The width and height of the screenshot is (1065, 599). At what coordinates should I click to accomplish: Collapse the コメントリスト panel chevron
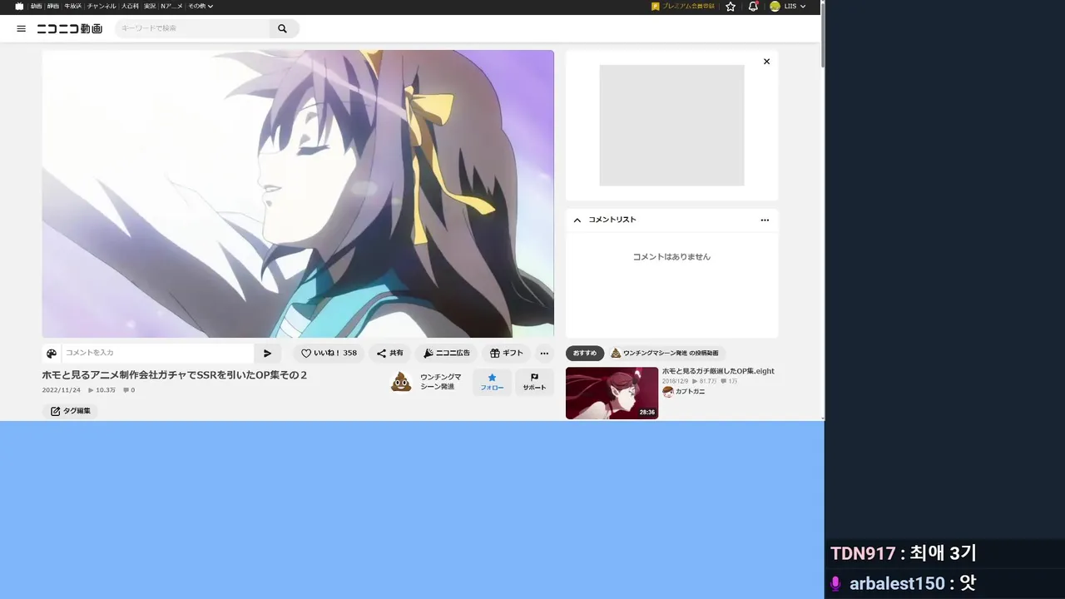point(577,220)
